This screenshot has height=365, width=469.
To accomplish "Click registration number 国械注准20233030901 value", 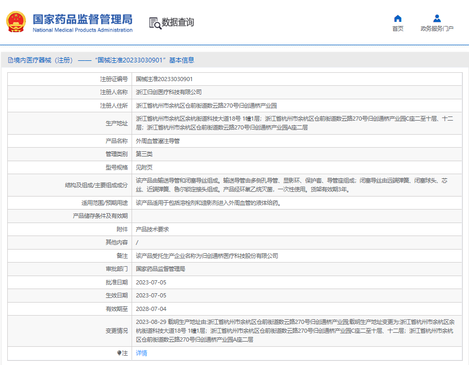I will click(x=164, y=79).
